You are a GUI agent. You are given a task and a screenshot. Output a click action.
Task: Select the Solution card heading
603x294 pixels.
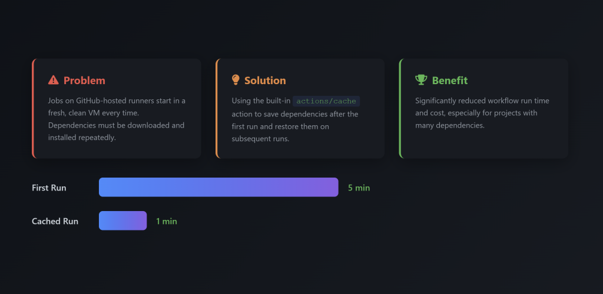tap(265, 81)
